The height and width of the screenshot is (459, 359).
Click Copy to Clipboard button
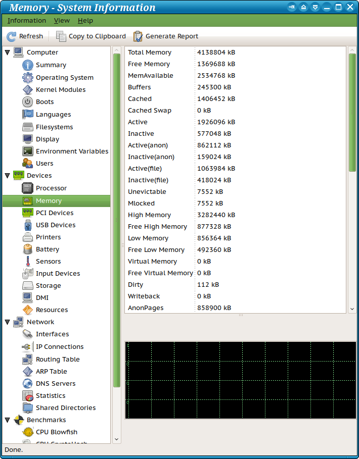(91, 36)
